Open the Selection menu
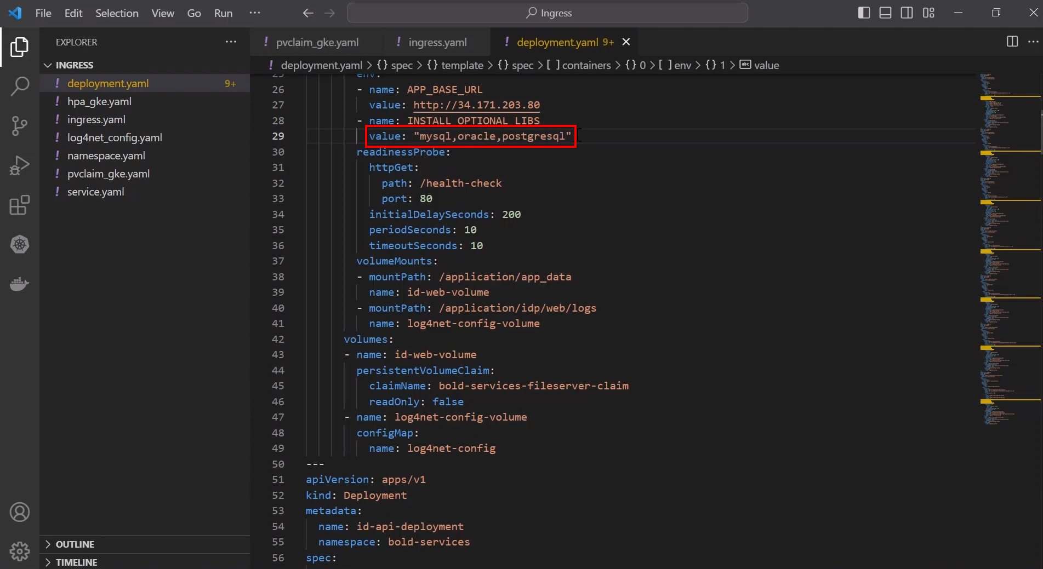 pyautogui.click(x=117, y=13)
